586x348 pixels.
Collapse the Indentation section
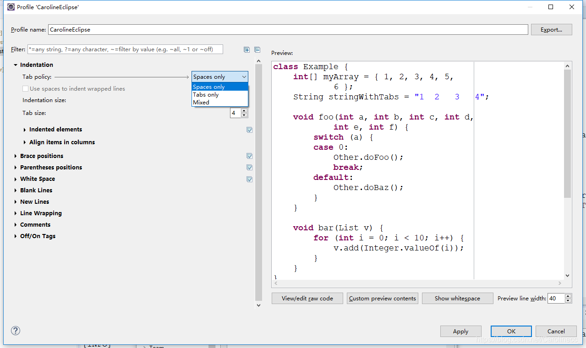pos(16,65)
